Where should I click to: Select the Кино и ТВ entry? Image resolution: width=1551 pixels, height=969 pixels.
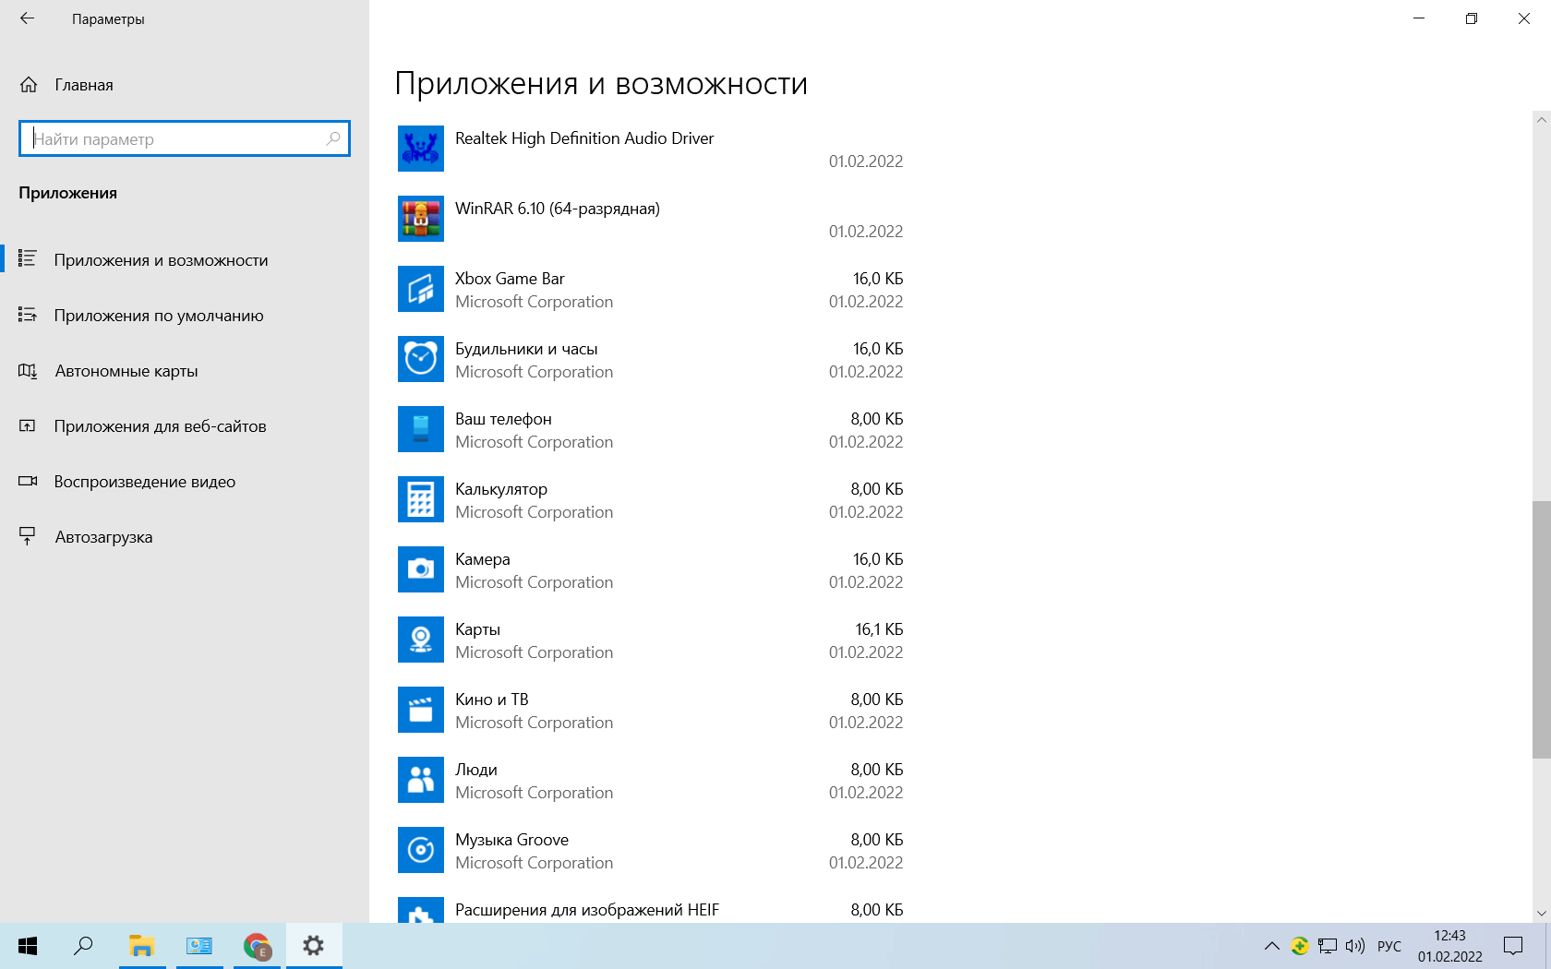tap(651, 710)
